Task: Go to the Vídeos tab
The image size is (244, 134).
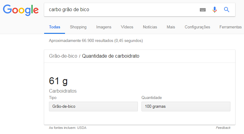Action: pyautogui.click(x=127, y=27)
